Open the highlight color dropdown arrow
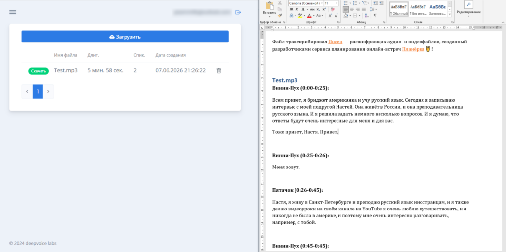This screenshot has width=506, height=252. pos(304,15)
